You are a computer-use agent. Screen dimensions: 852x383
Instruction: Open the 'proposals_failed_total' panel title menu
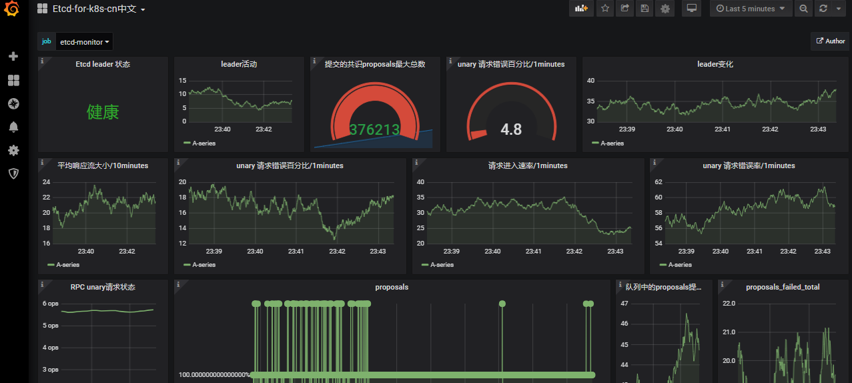(783, 287)
